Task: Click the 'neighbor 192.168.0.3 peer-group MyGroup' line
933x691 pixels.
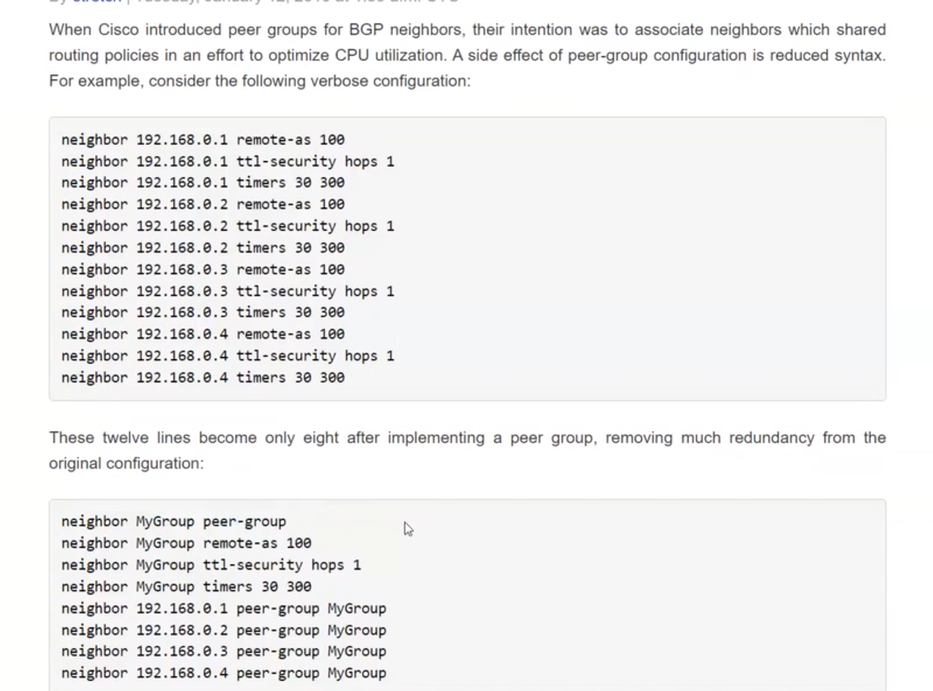Action: (x=223, y=651)
